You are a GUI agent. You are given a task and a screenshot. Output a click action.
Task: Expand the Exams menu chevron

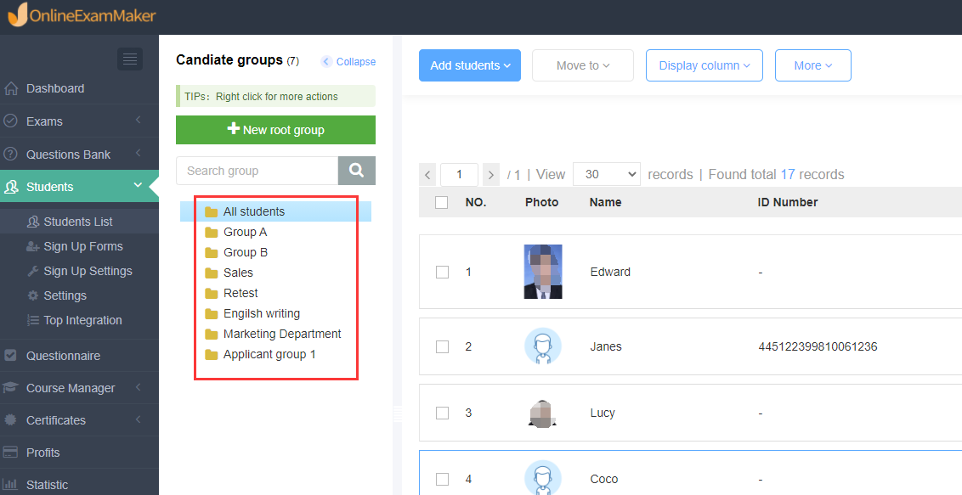[138, 120]
